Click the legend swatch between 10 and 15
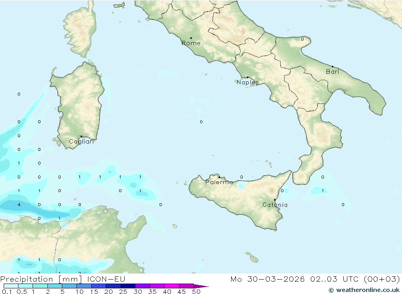Image resolution: width=402 pixels, height=294 pixels. click(x=84, y=286)
